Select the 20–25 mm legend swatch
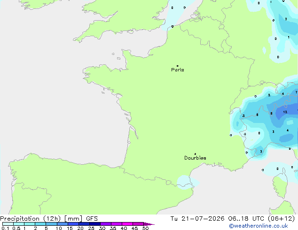298x230 pixels. click(x=84, y=224)
